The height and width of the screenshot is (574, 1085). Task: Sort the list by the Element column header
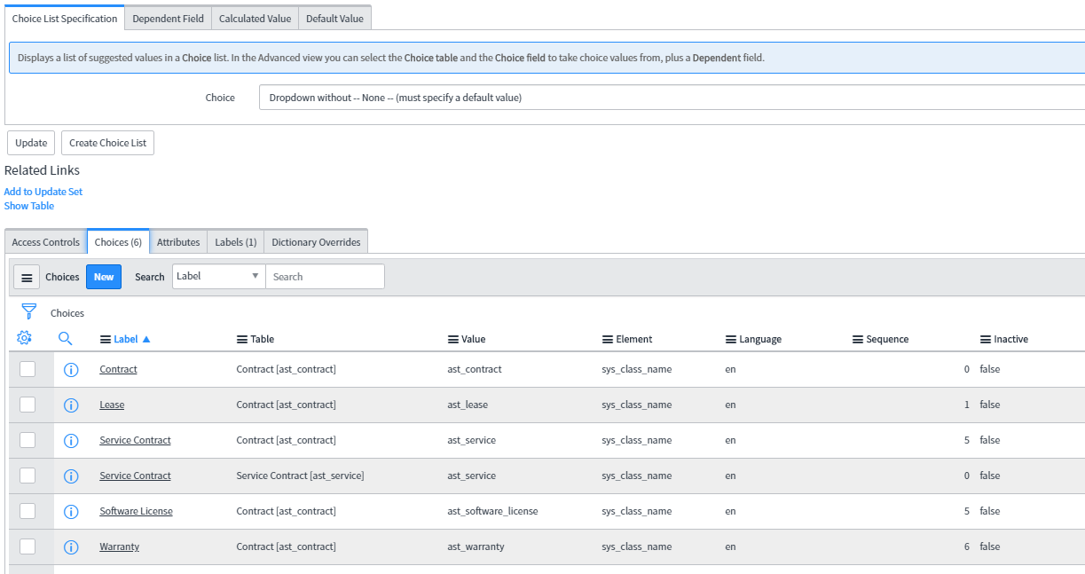[x=633, y=339]
